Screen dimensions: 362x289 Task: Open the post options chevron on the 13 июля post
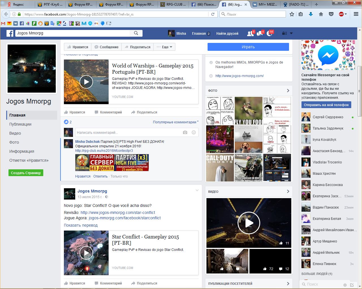pyautogui.click(x=197, y=191)
